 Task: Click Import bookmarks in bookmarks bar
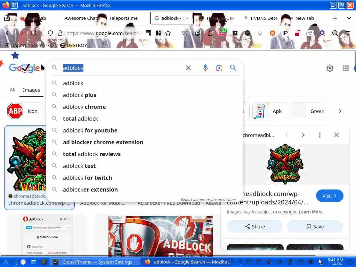click(30, 45)
